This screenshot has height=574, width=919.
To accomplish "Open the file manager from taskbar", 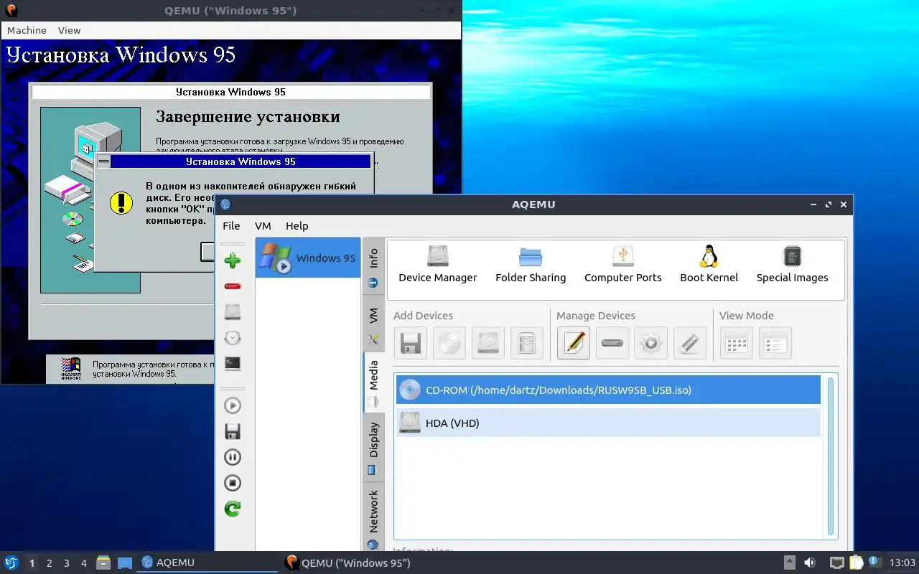I will [103, 563].
